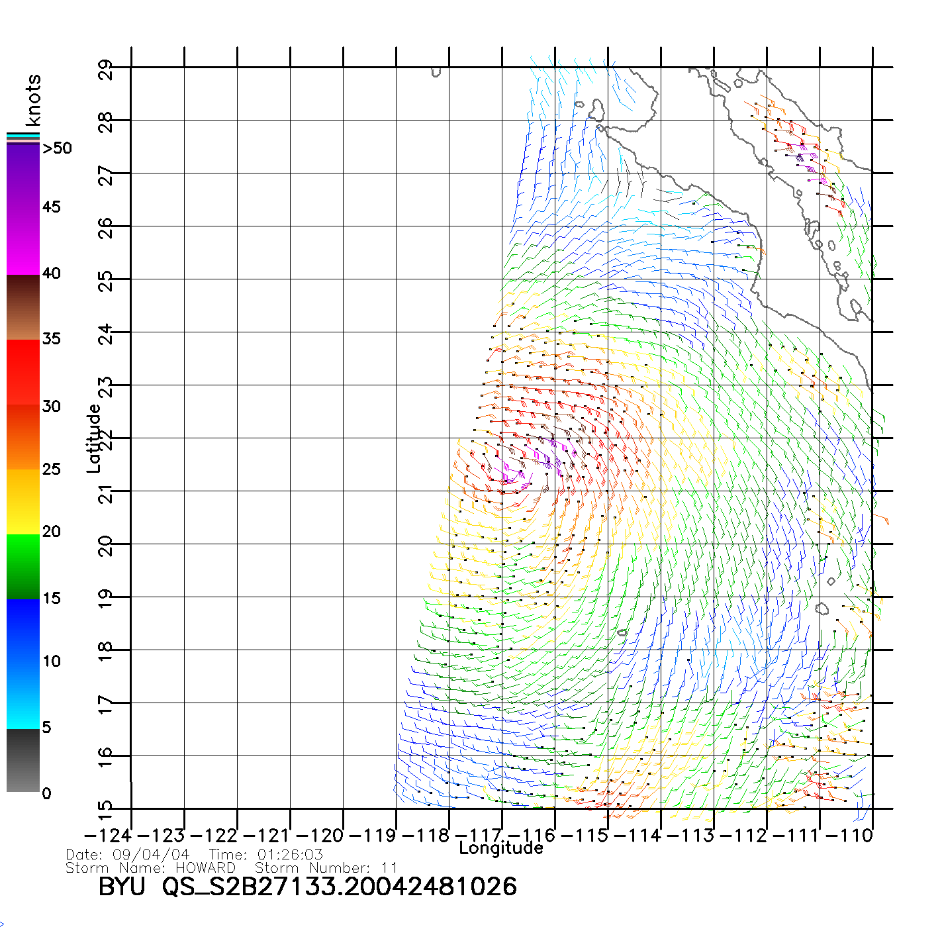This screenshot has height=927, width=940.
Task: Click the 'Longitude' axis title
Action: pos(500,848)
